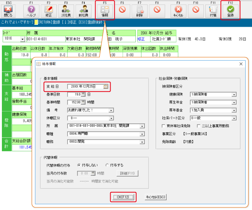Screen dimensions: 252x210
Task: Click the 基準時間 input field showing 152.00
Action: 74,102
